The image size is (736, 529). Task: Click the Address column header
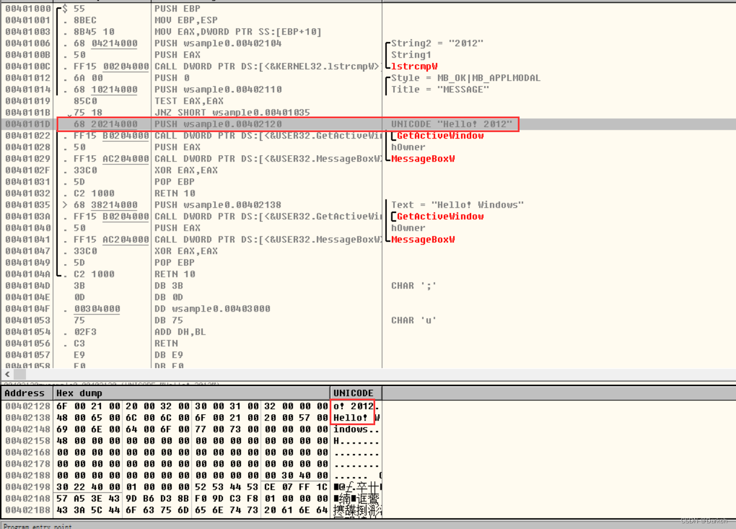click(24, 393)
